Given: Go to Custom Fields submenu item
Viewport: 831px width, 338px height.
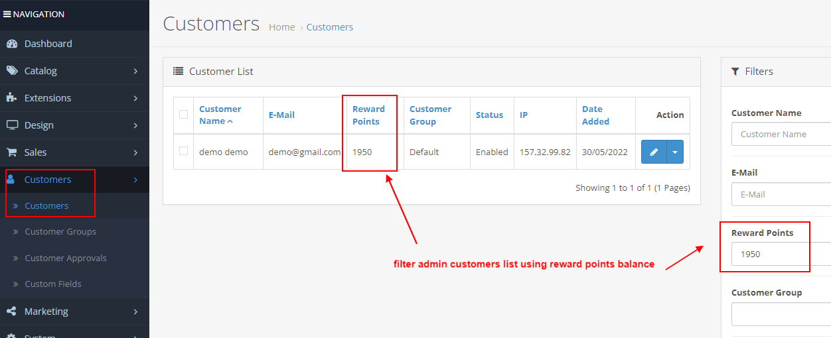Looking at the screenshot, I should pyautogui.click(x=53, y=284).
